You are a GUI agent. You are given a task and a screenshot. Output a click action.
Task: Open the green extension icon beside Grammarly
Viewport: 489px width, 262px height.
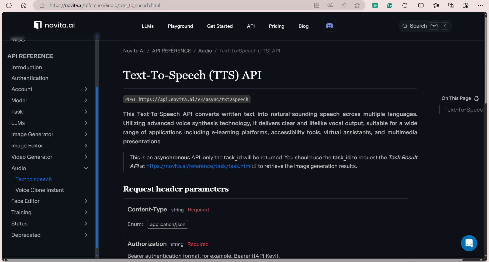pos(375,5)
